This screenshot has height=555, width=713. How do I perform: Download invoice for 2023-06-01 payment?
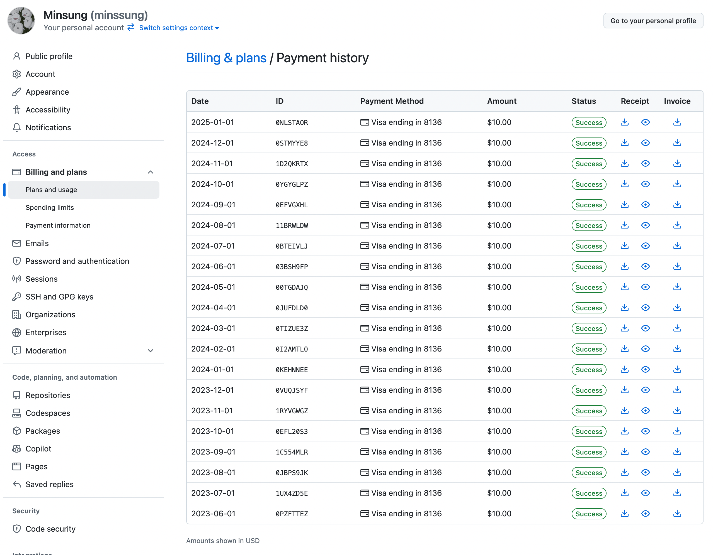677,514
